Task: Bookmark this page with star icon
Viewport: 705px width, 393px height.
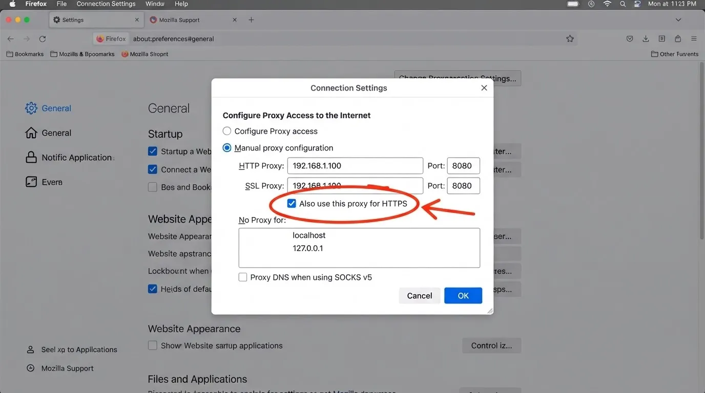Action: [570, 39]
